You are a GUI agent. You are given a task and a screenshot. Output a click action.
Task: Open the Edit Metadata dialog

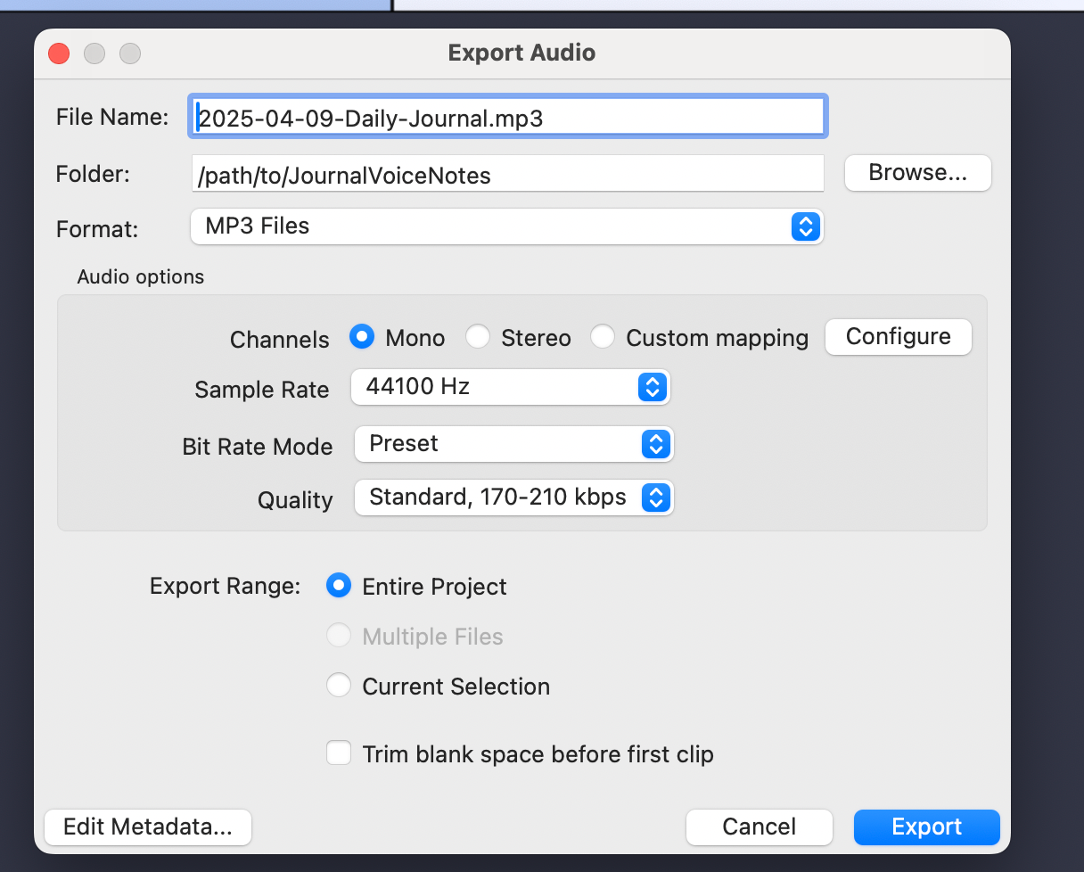(x=147, y=827)
